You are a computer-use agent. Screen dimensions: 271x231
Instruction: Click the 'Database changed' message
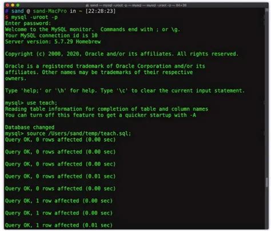[30, 127]
